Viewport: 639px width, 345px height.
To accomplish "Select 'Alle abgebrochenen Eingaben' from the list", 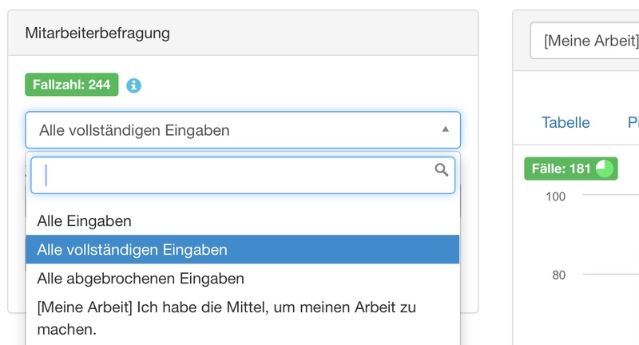I will coord(141,279).
